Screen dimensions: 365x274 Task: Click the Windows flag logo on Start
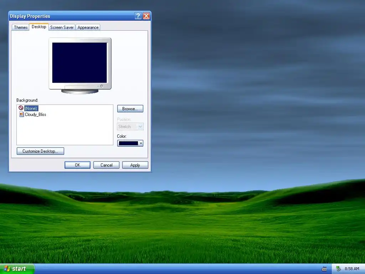click(x=7, y=269)
